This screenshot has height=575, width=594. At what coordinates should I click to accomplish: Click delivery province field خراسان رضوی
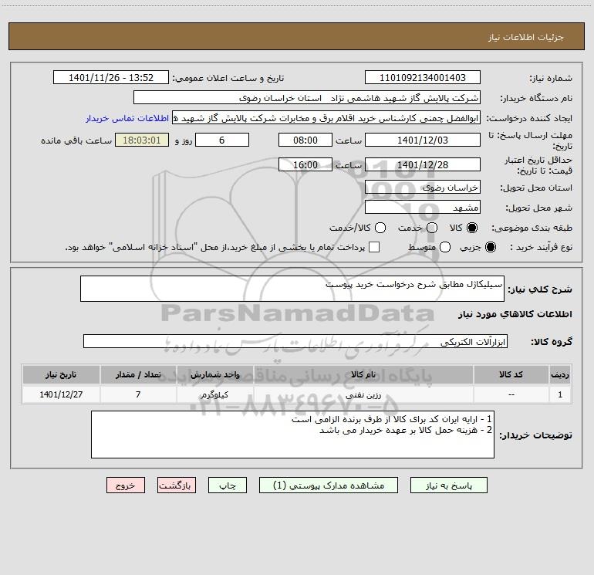(423, 187)
